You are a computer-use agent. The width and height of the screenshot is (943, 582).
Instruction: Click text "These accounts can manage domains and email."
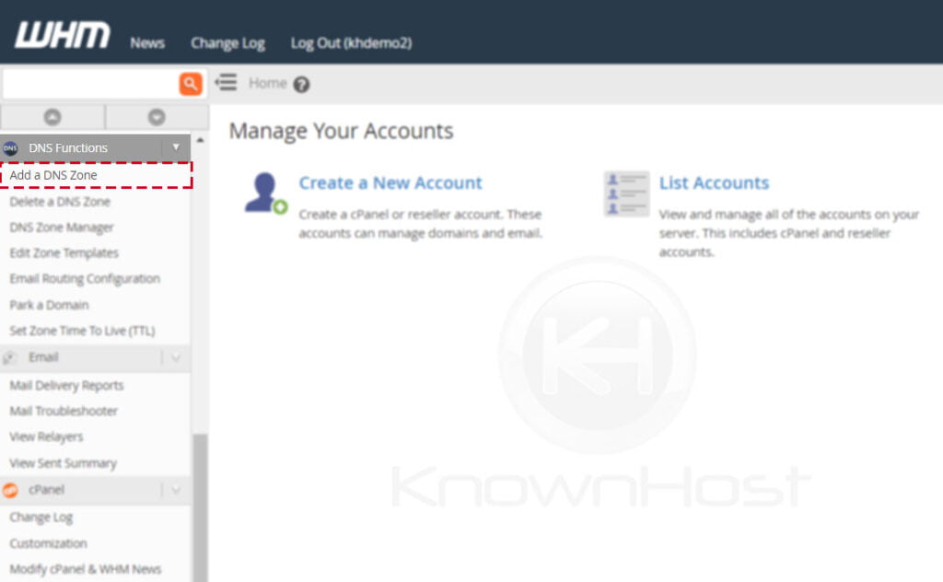(x=421, y=225)
